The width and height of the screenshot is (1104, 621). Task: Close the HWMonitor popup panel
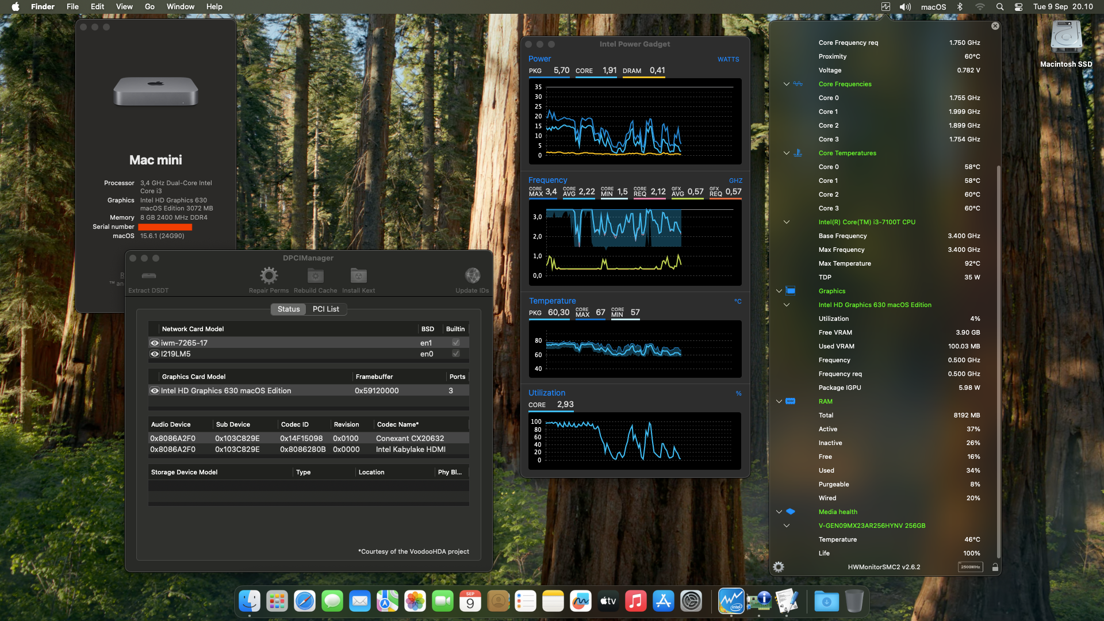coord(995,26)
